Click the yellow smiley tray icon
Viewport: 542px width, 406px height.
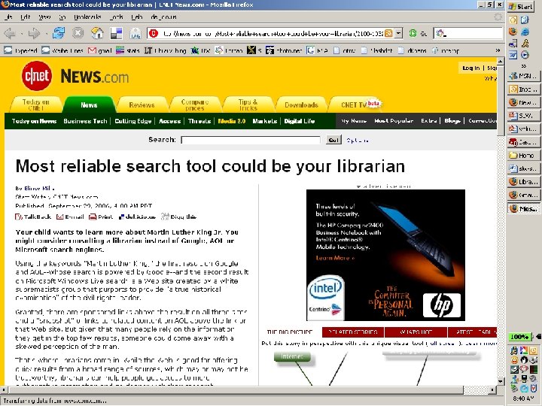point(514,359)
